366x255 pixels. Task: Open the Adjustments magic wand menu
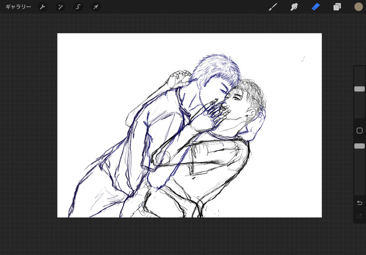click(60, 7)
